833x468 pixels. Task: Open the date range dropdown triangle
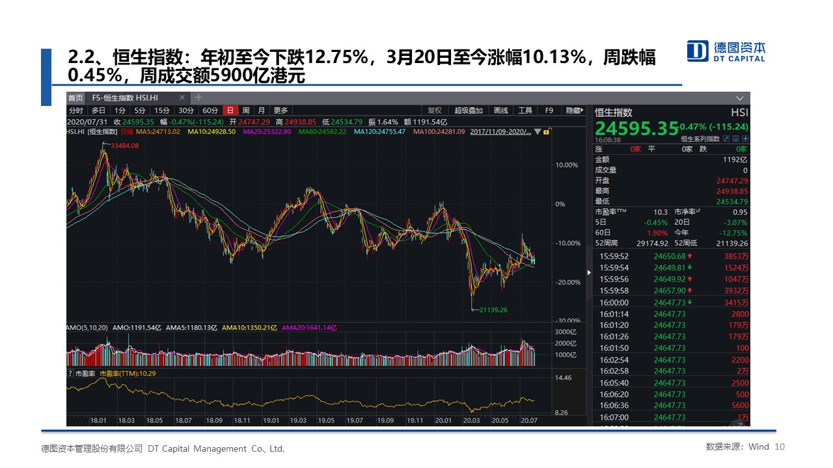click(x=538, y=131)
